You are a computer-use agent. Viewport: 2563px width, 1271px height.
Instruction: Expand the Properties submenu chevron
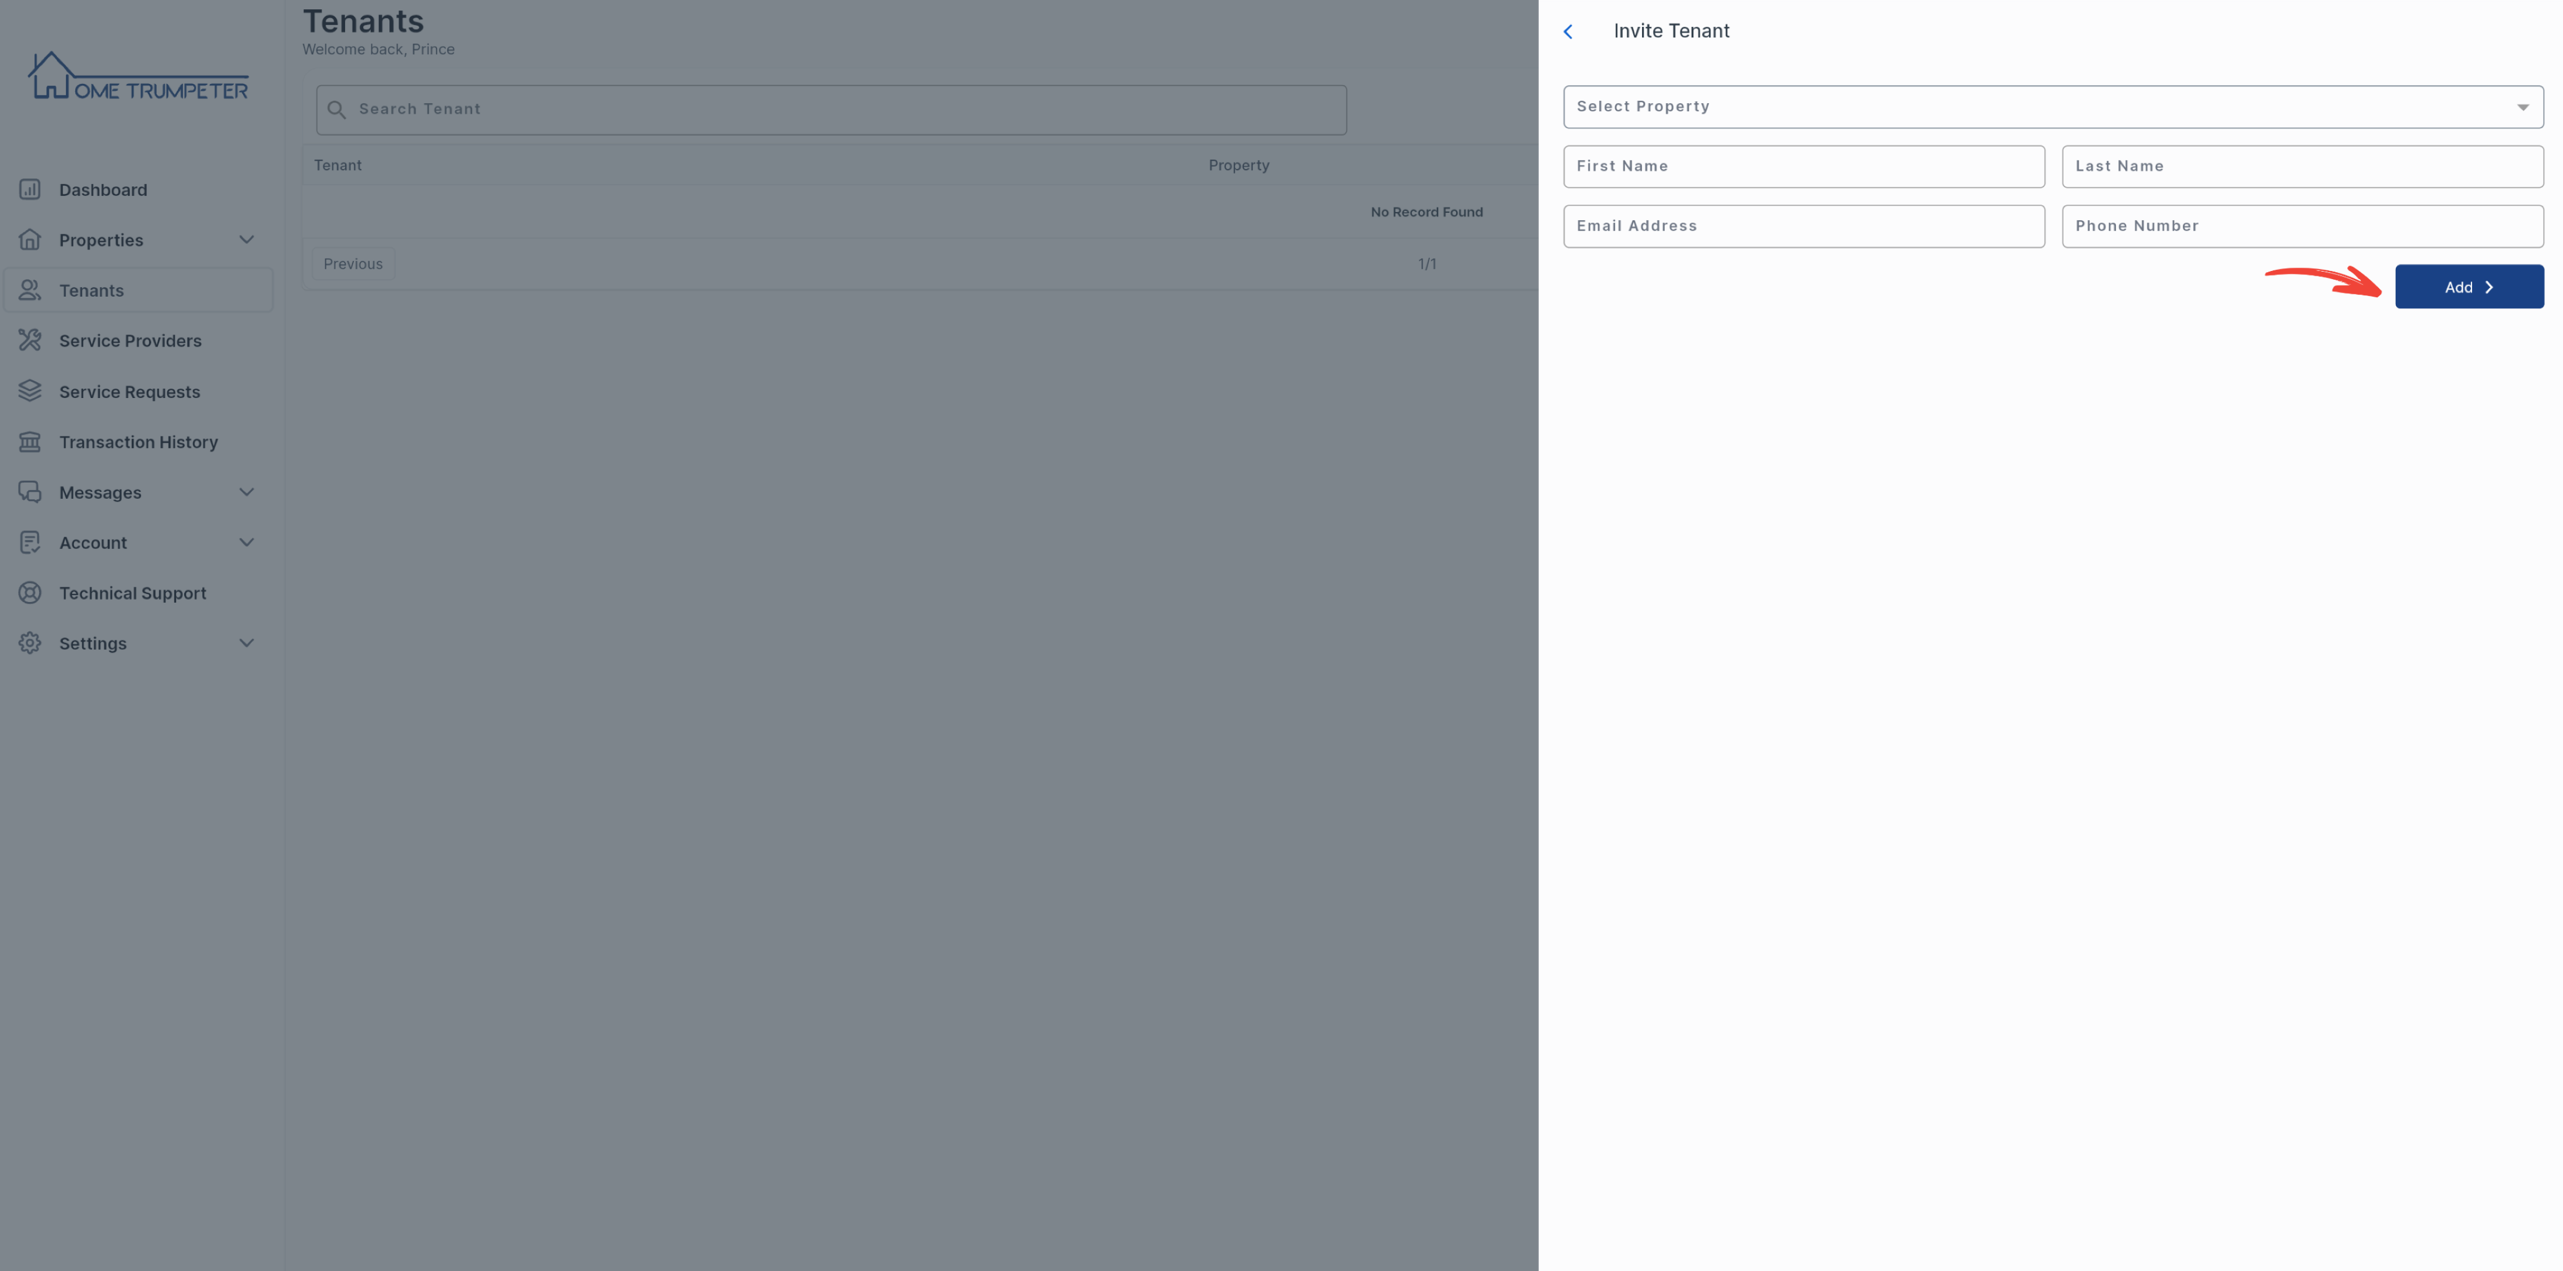[247, 240]
